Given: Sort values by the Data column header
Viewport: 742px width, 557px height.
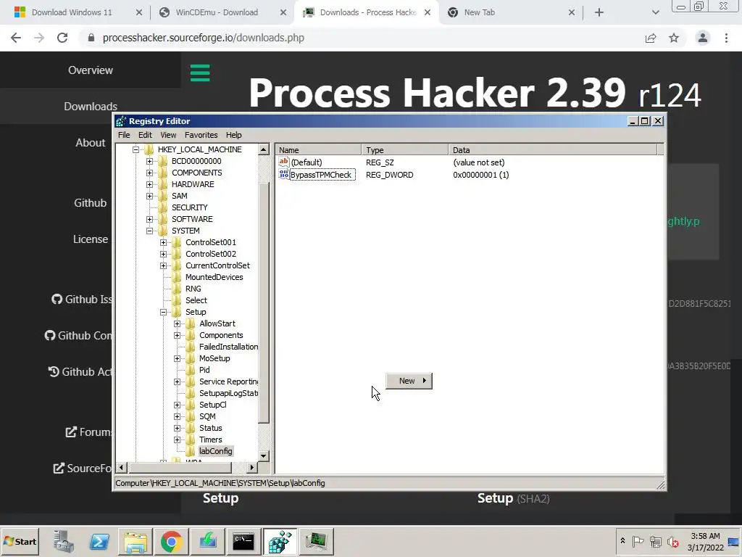Looking at the screenshot, I should coord(553,150).
